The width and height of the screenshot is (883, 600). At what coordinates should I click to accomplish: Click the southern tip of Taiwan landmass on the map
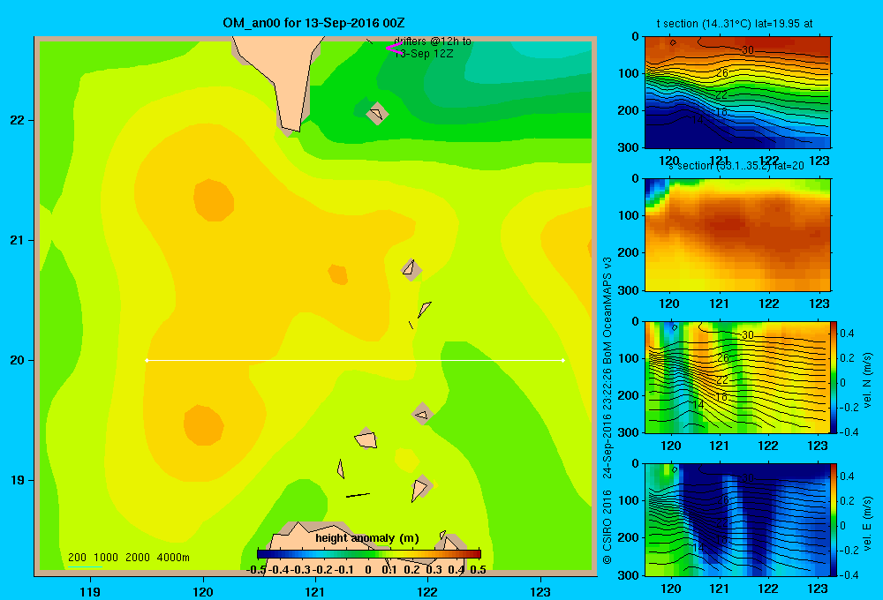click(291, 127)
